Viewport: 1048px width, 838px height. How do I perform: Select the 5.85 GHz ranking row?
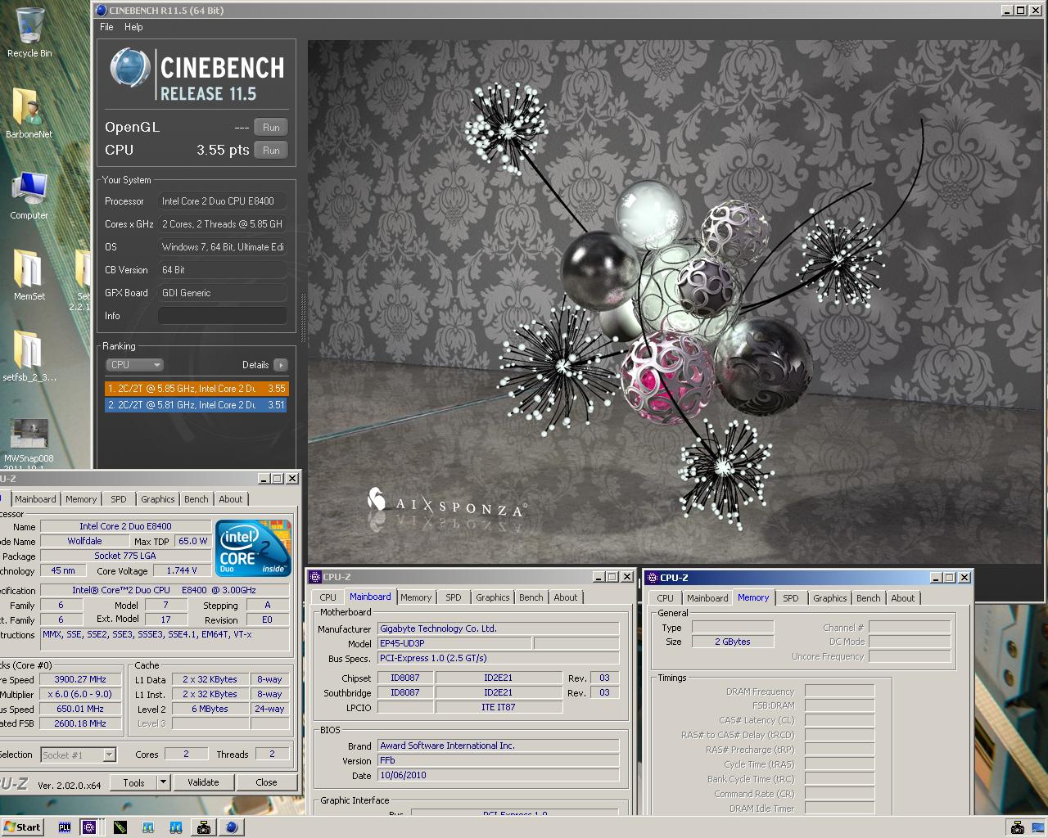(196, 389)
